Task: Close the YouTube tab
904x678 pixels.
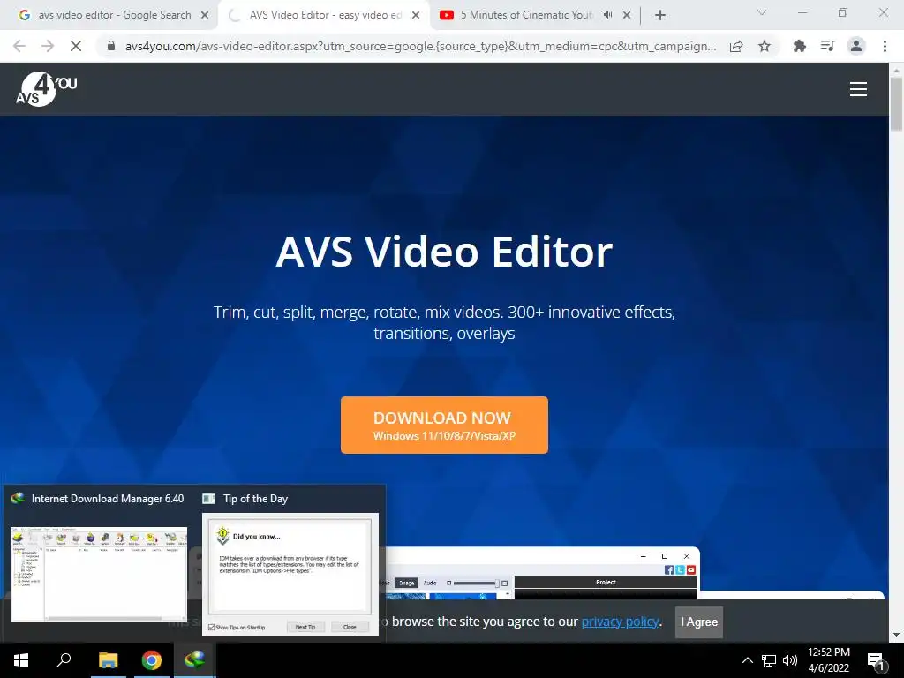Action: [x=627, y=16]
